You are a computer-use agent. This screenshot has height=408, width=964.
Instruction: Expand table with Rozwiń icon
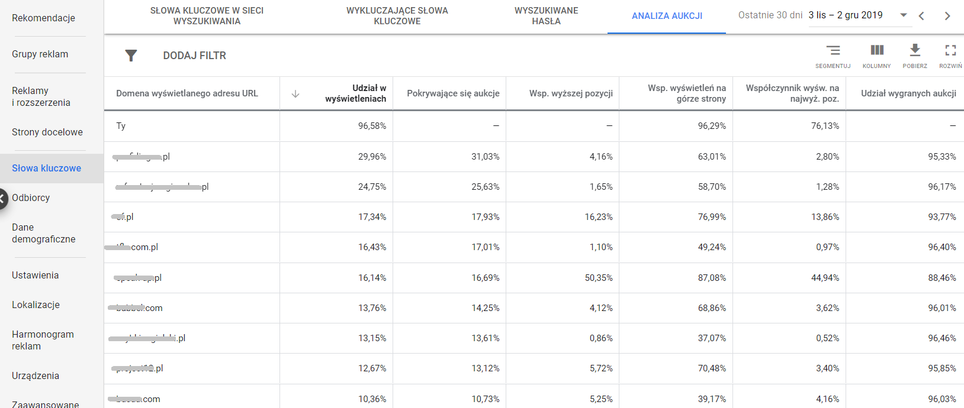tap(950, 51)
